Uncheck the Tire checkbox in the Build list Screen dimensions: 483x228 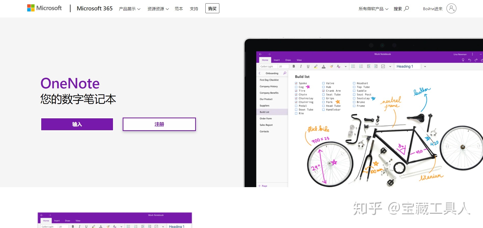point(296,91)
